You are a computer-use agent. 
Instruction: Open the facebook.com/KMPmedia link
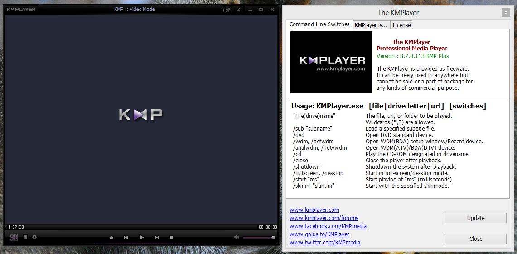coord(328,226)
